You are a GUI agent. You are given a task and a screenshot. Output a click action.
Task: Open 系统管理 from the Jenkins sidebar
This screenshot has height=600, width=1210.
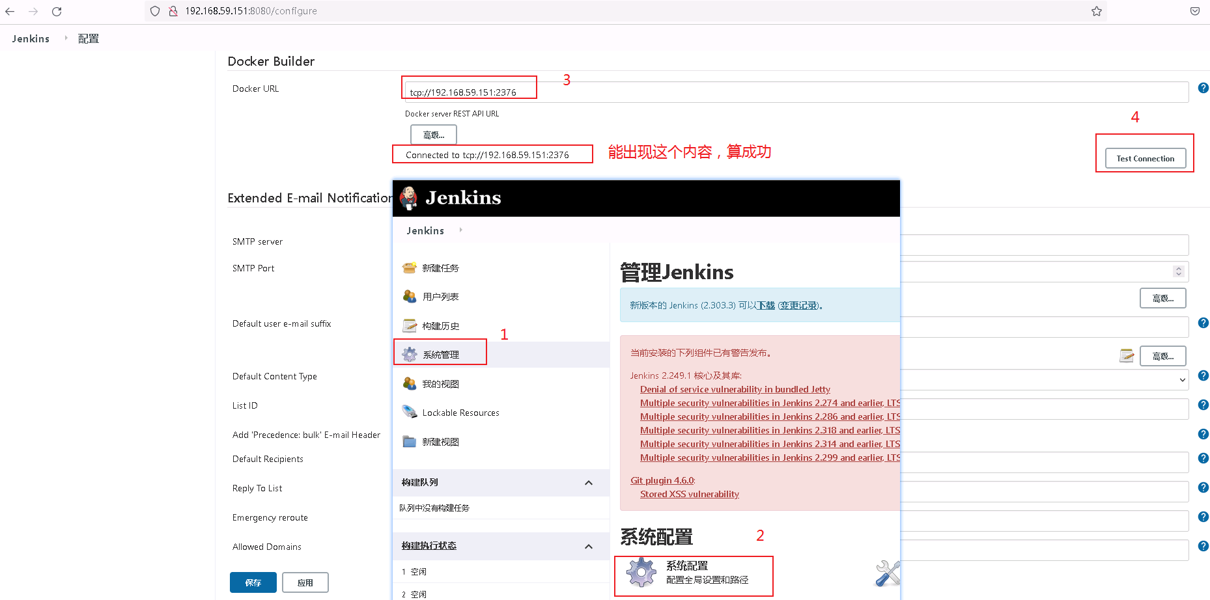click(x=440, y=354)
